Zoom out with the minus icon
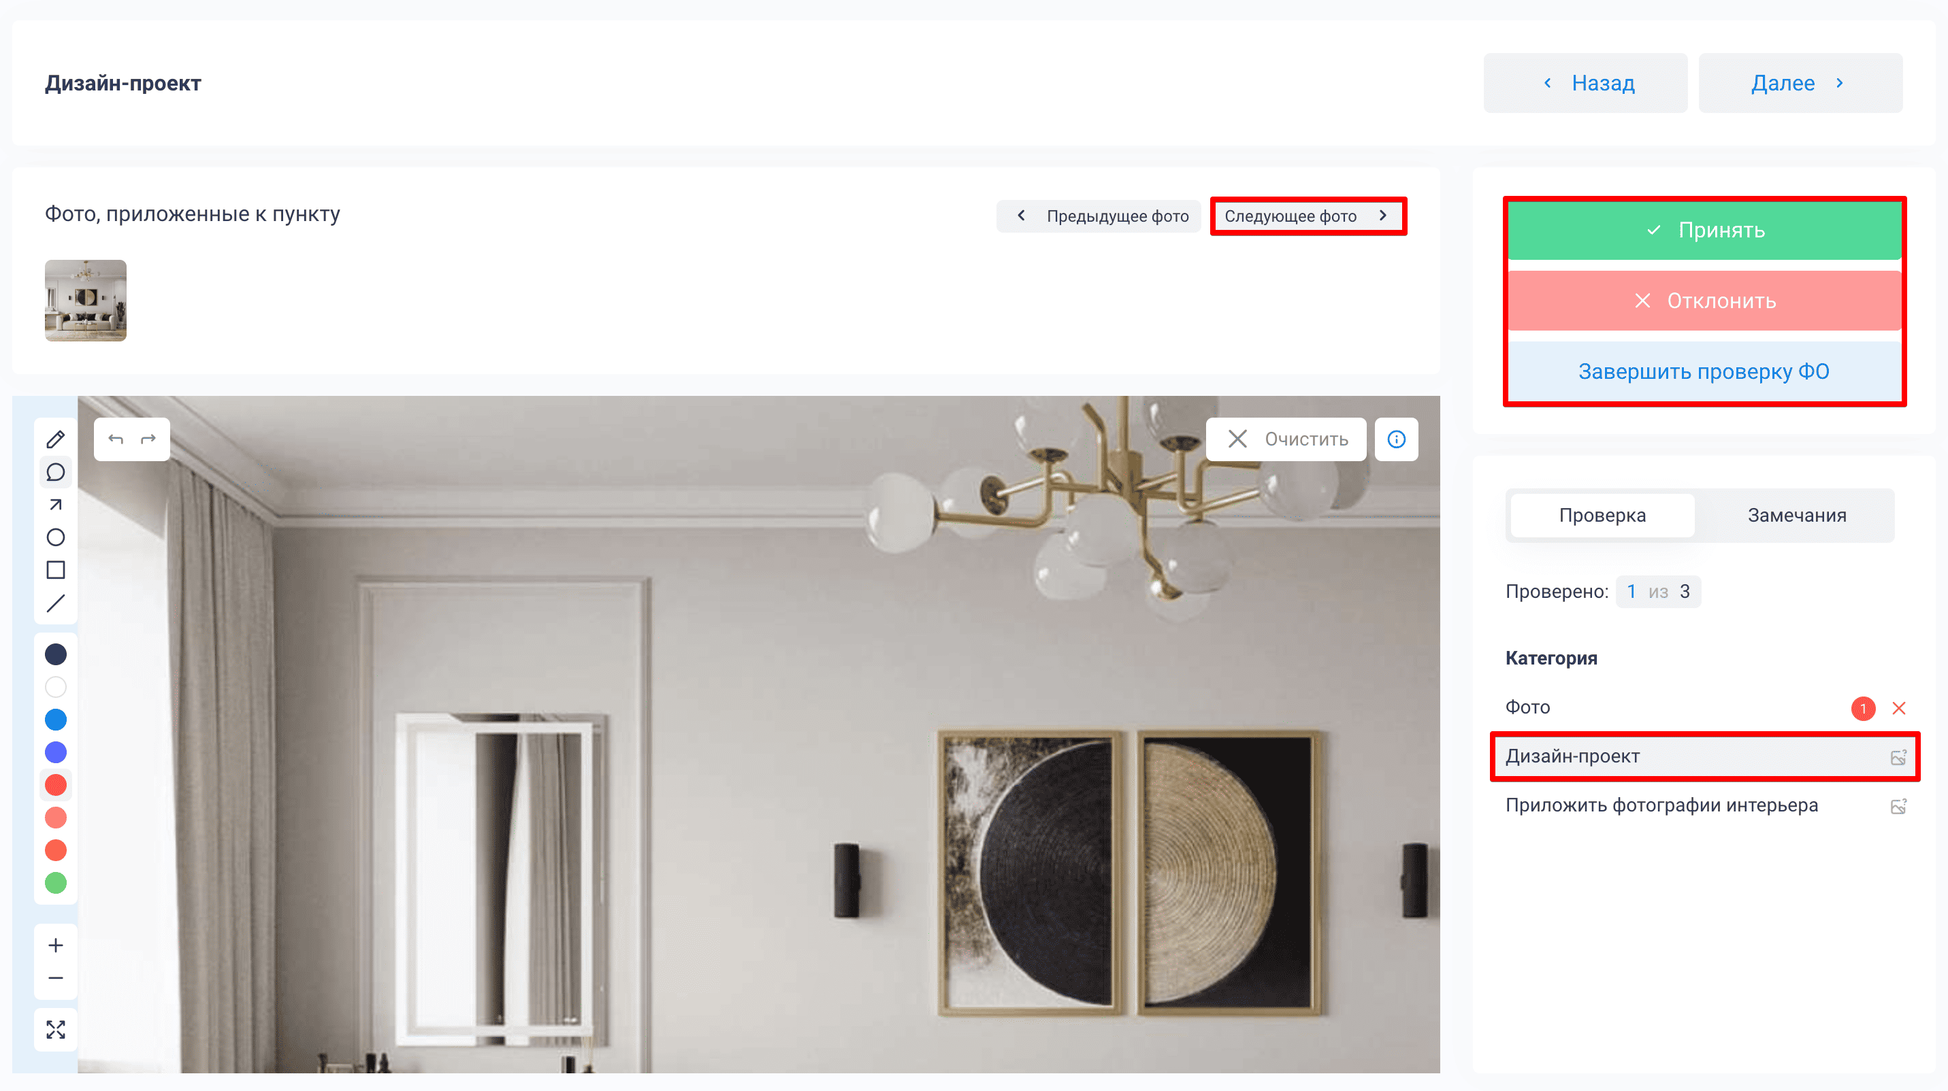Viewport: 1948px width, 1091px height. click(55, 977)
